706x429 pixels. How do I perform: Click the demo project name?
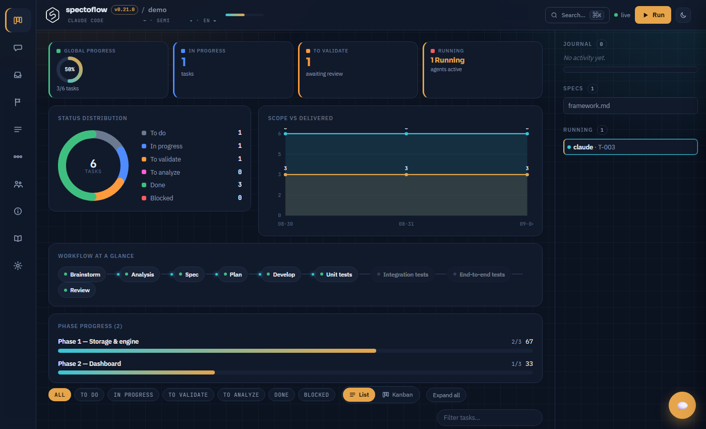click(x=157, y=10)
